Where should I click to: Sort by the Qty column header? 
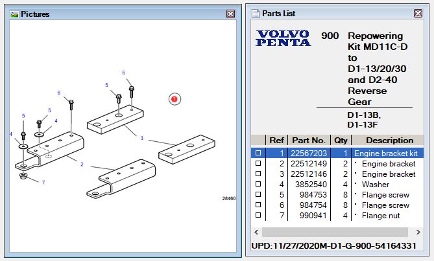(x=341, y=140)
